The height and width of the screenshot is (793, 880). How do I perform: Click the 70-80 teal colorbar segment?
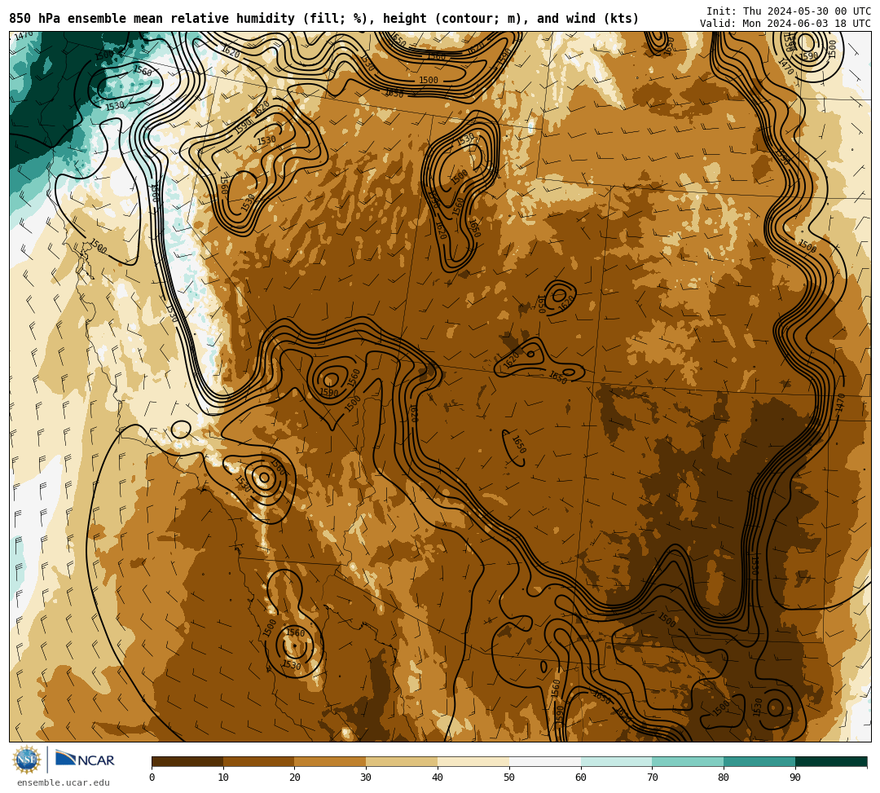[688, 761]
